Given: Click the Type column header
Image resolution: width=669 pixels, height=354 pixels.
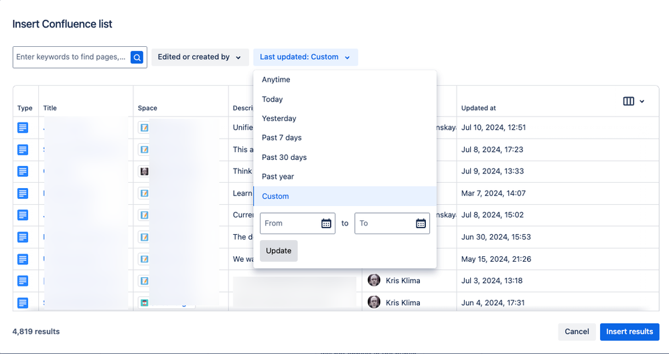Looking at the screenshot, I should [x=25, y=108].
